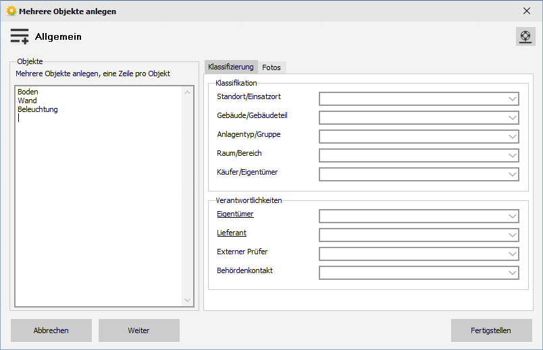Close the Mehrere Objekte anlegen dialog
The image size is (543, 350).
pos(527,11)
